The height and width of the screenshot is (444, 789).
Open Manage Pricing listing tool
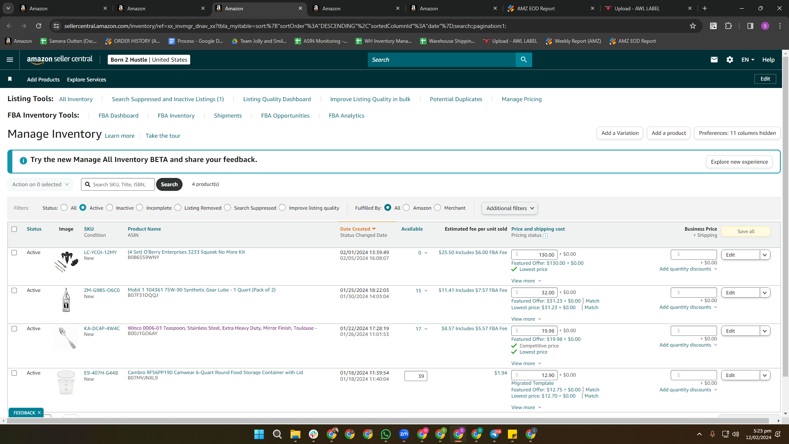pos(521,99)
